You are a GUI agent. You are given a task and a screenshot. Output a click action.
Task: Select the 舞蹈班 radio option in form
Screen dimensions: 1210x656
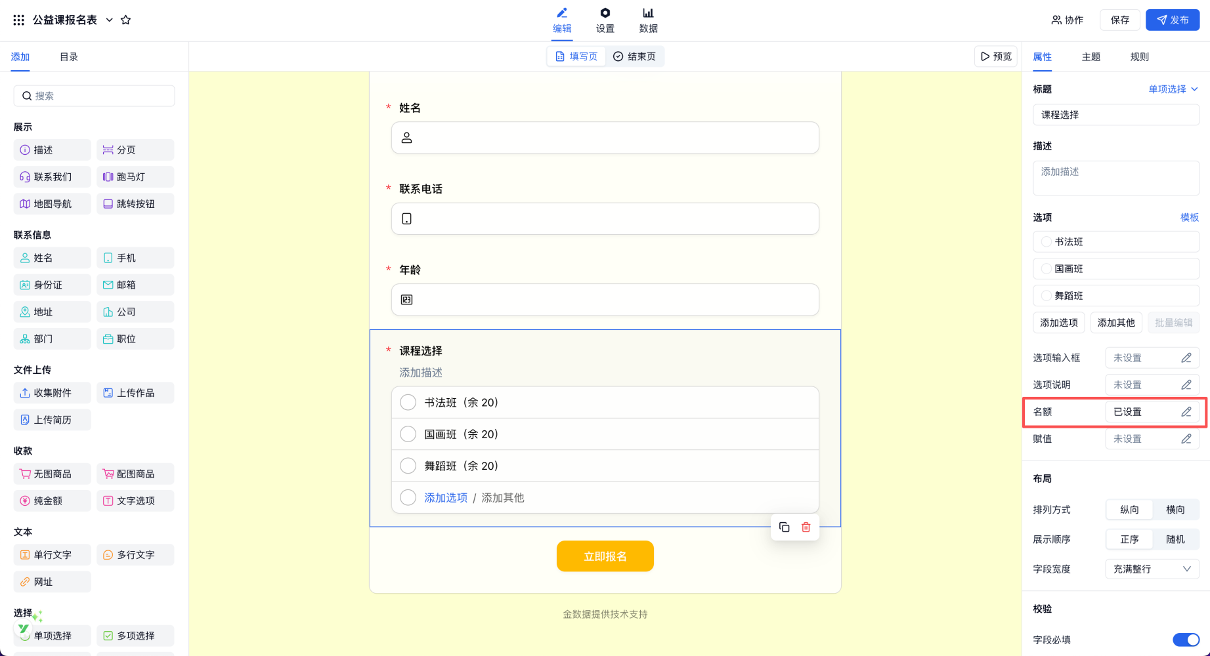tap(408, 466)
